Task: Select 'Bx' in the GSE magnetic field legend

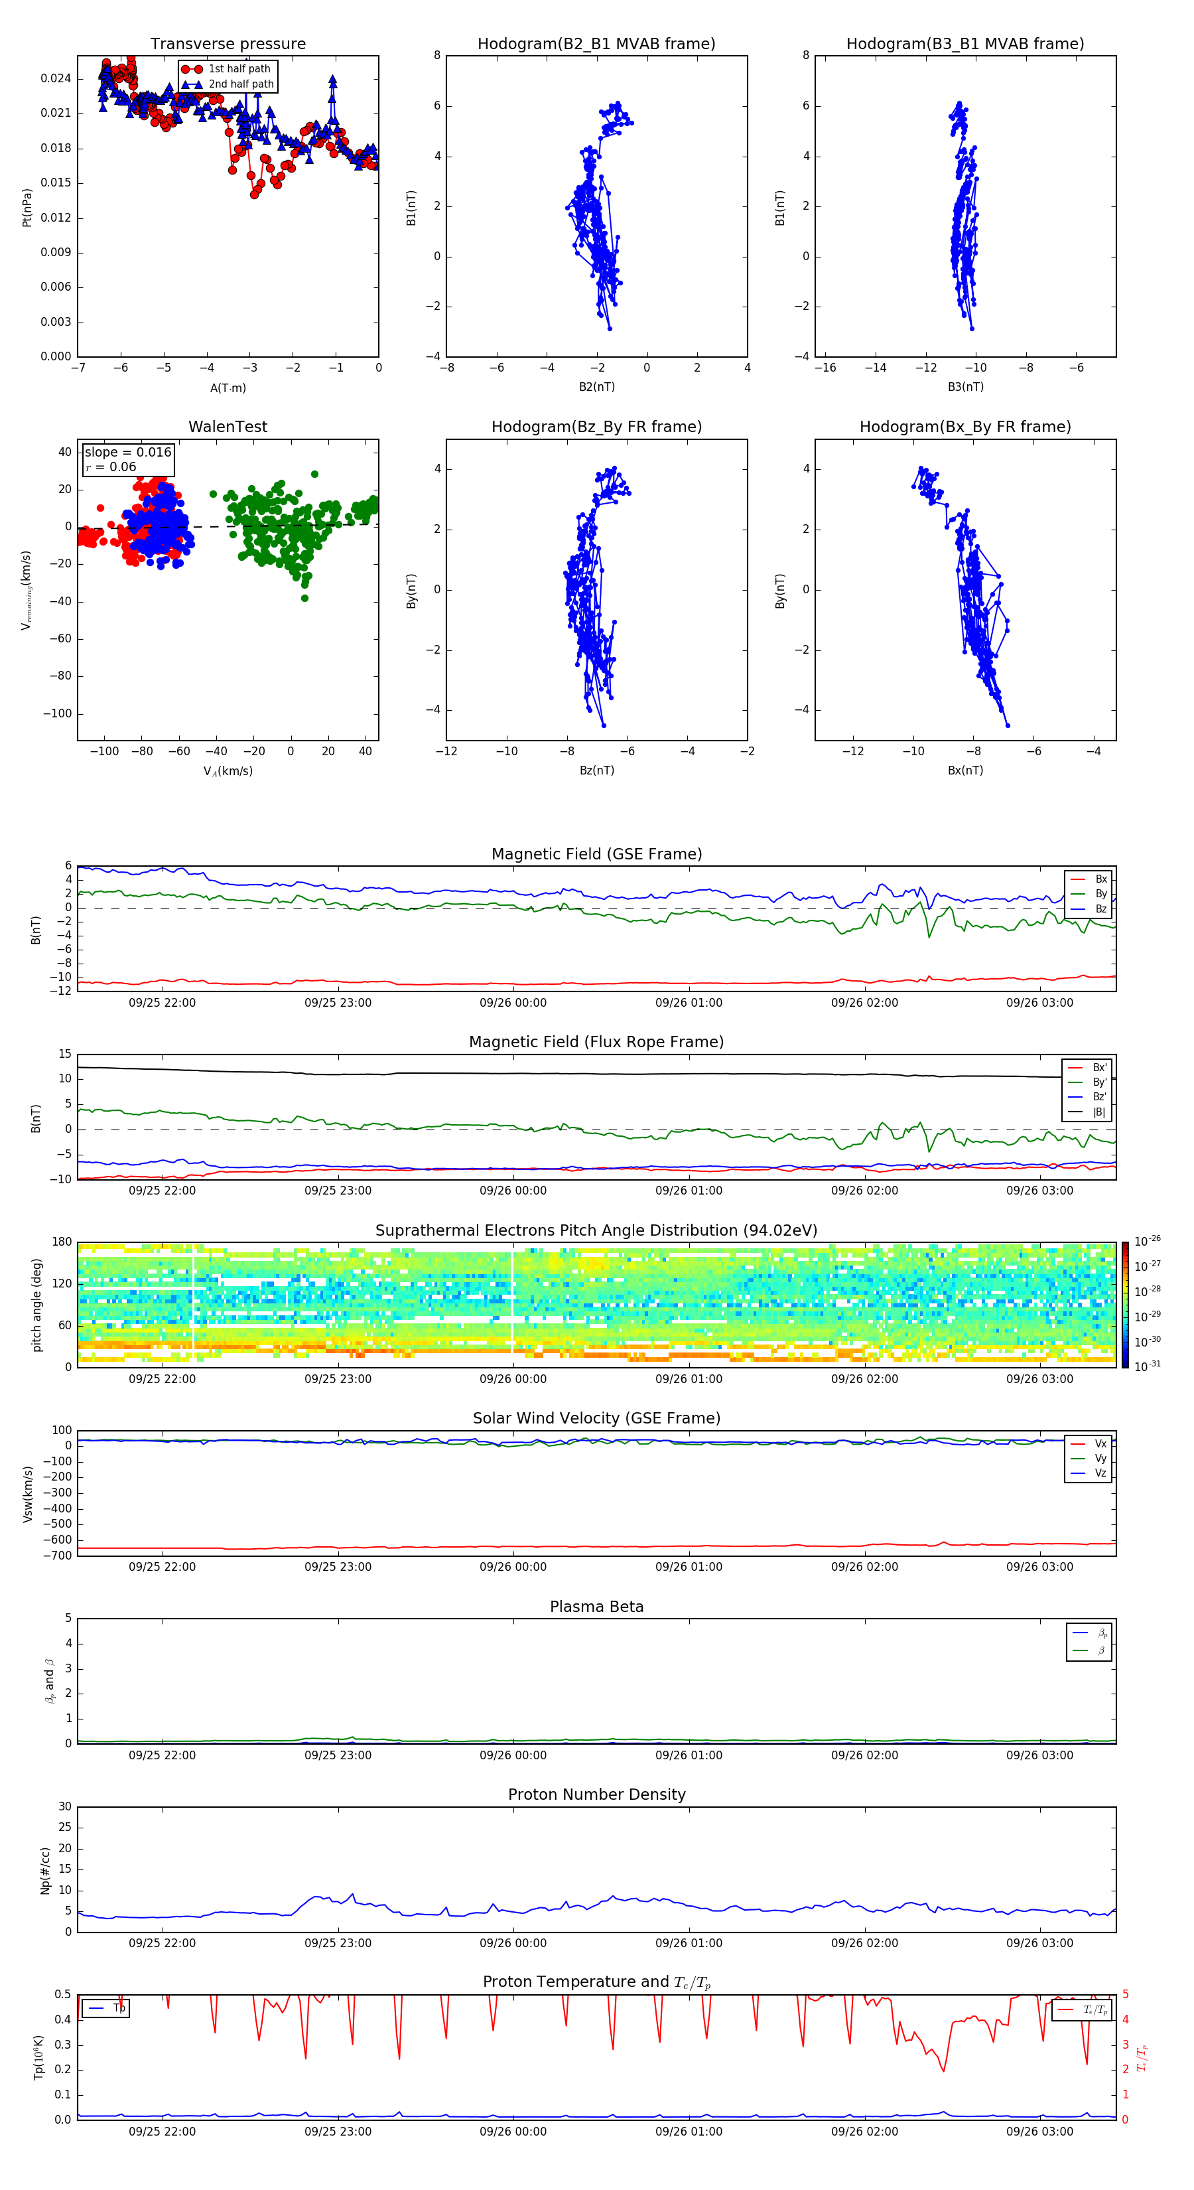Action: [1089, 879]
